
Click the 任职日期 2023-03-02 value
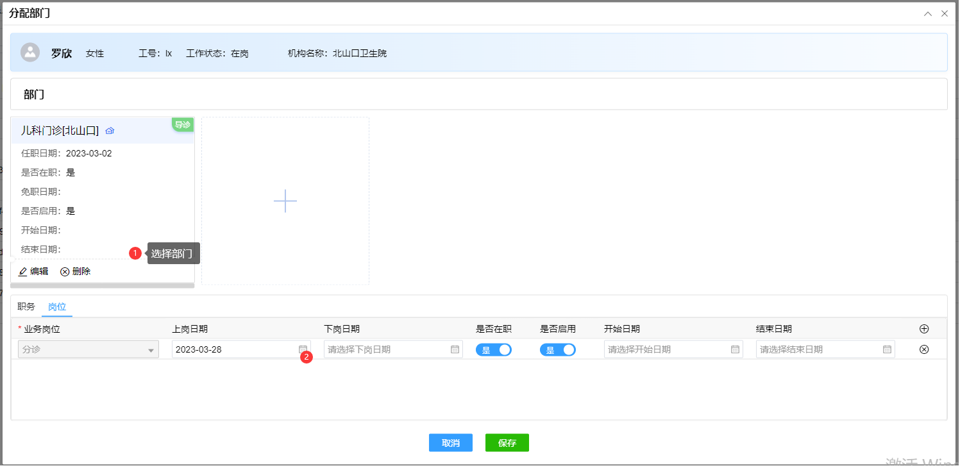[x=89, y=154]
